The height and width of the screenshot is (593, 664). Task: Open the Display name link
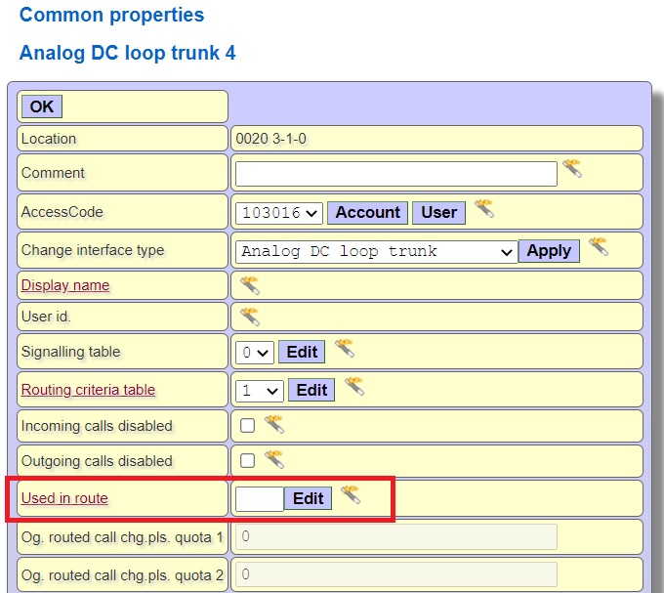65,285
